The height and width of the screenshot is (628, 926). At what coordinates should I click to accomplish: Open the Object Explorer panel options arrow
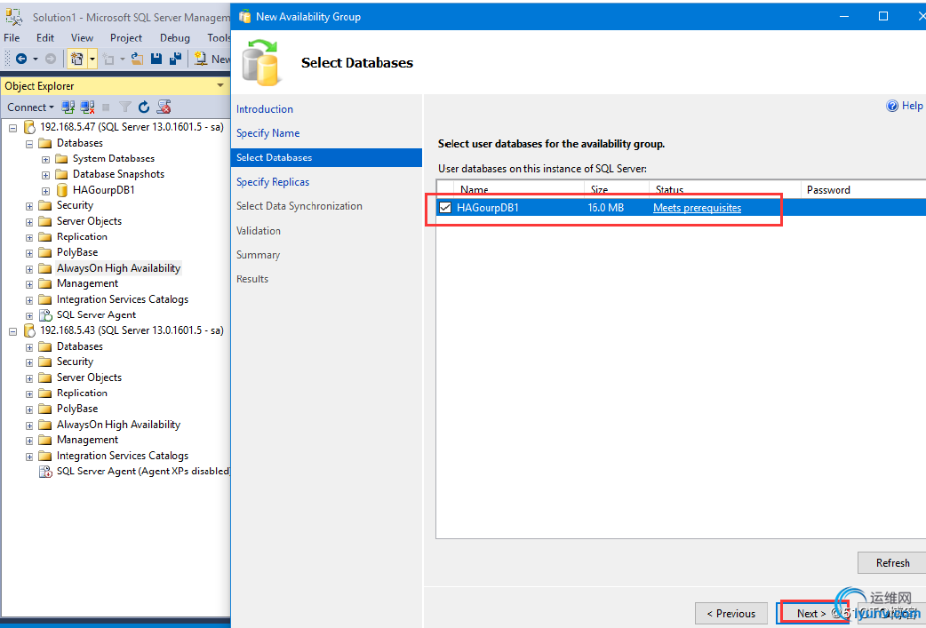[220, 85]
